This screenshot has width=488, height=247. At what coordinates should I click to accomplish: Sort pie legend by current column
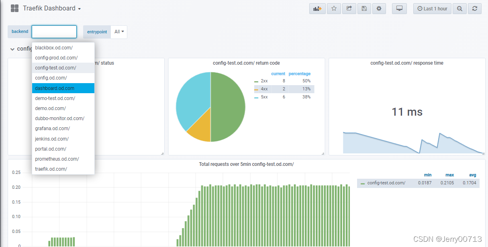[x=278, y=74]
